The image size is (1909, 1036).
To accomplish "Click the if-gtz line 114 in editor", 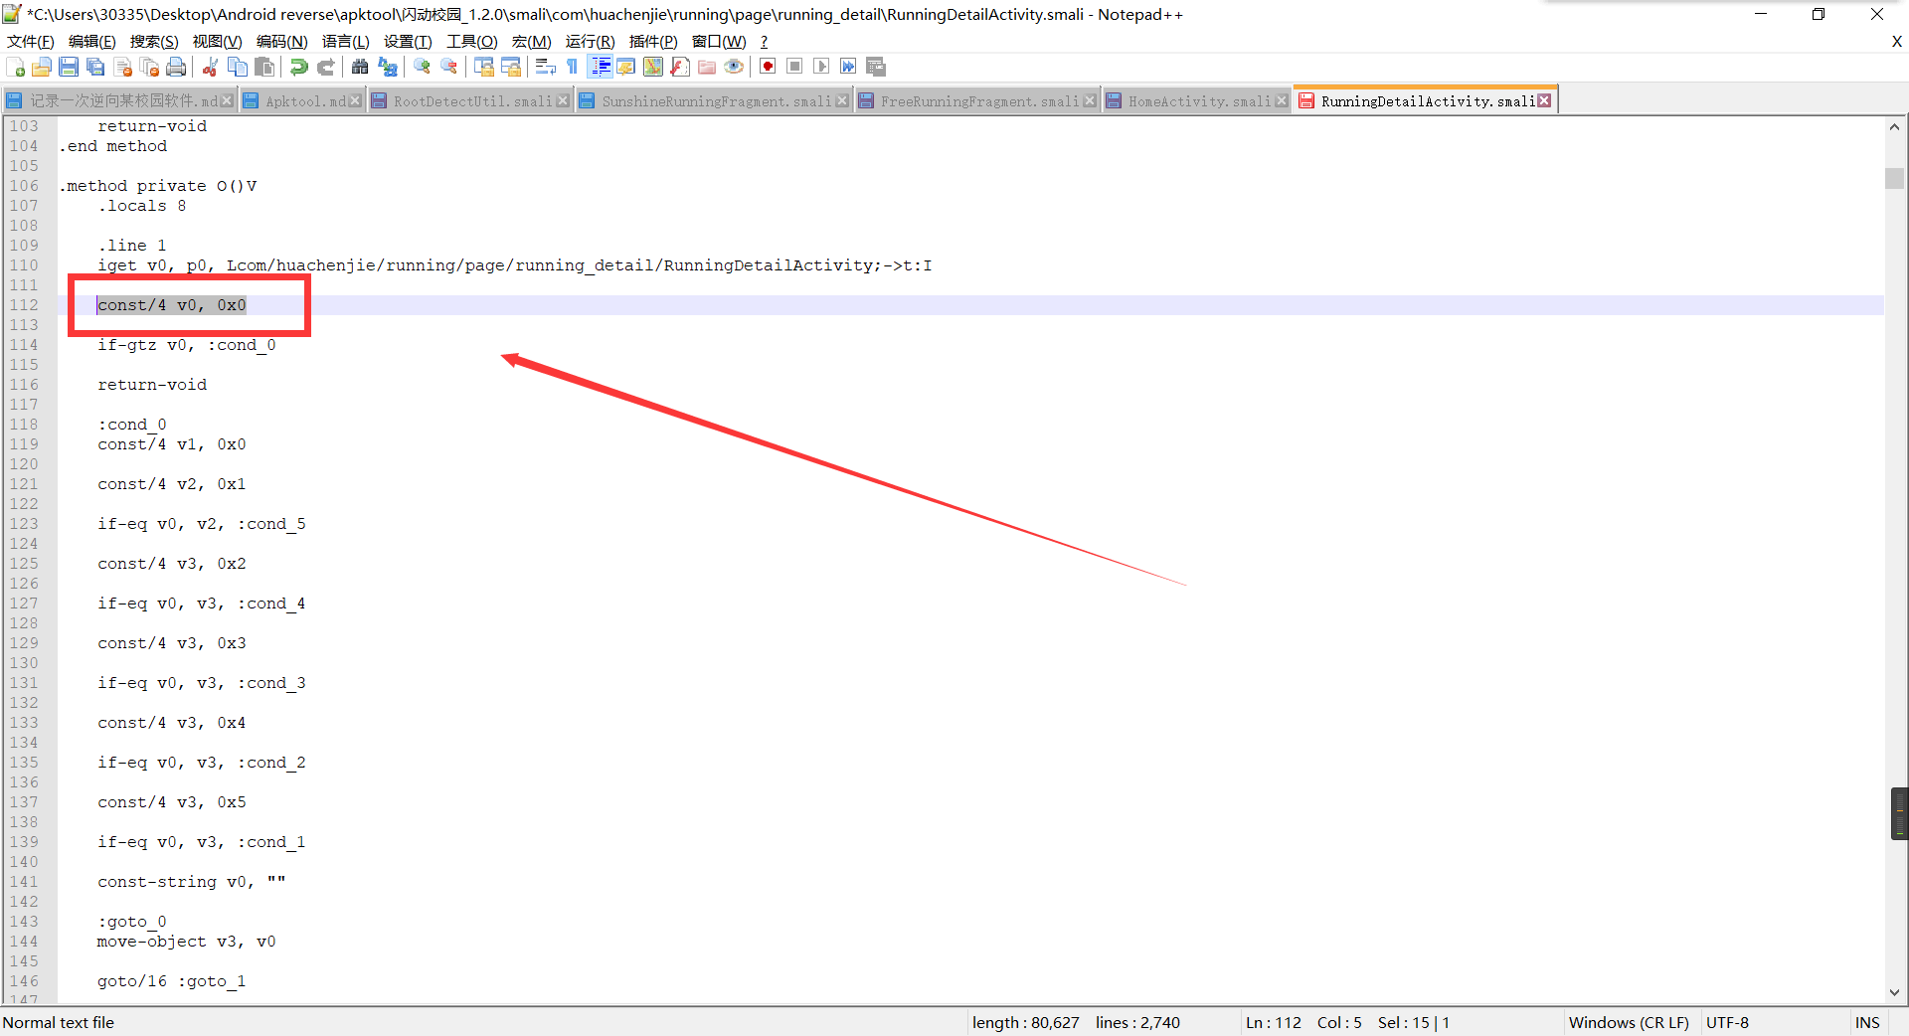I will coord(186,345).
